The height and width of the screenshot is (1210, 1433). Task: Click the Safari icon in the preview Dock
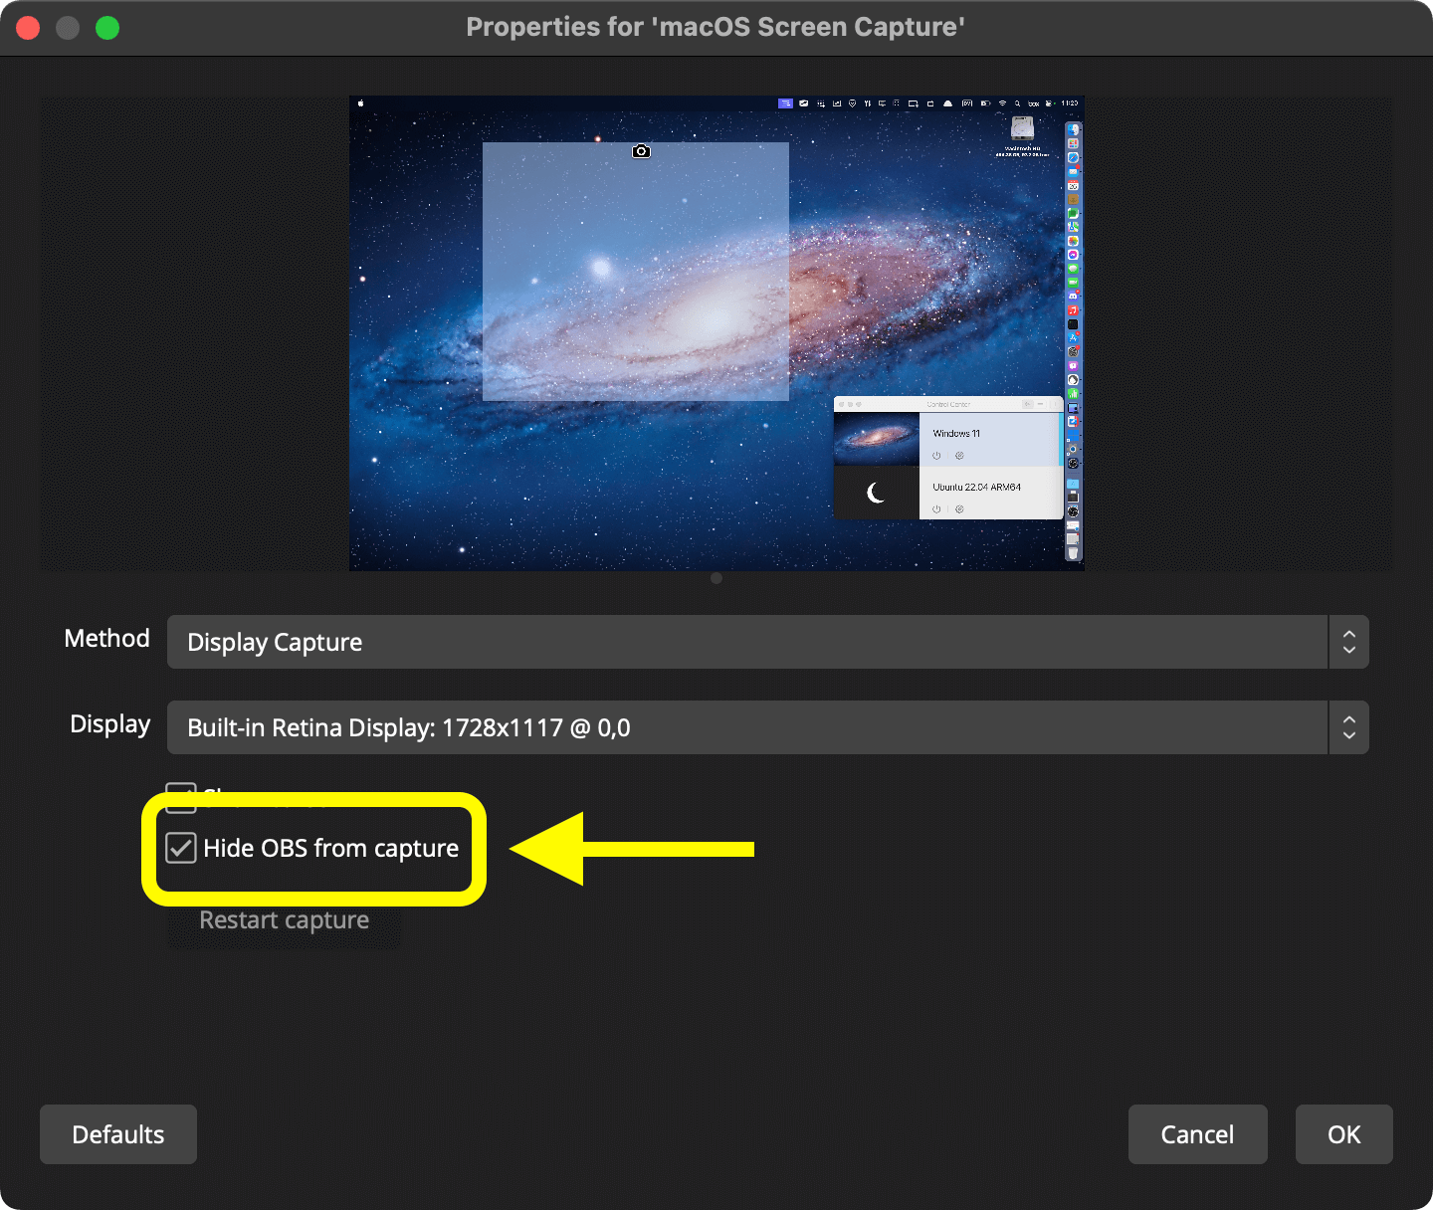(x=1073, y=156)
